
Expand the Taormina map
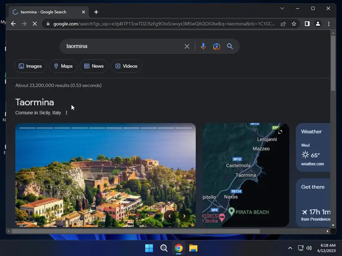pyautogui.click(x=280, y=132)
